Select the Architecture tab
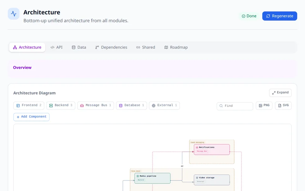Viewport: 305px width, 191px height. 27,47
